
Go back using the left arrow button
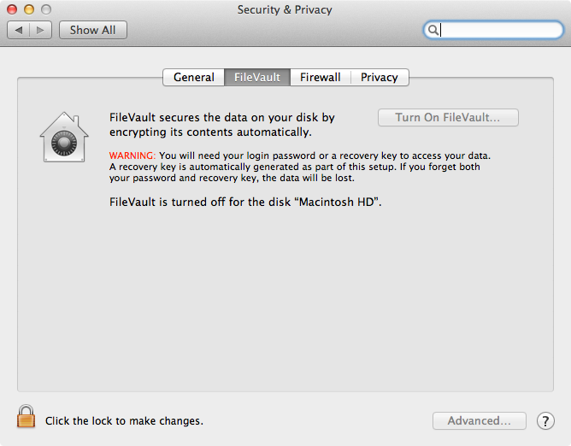click(x=19, y=30)
